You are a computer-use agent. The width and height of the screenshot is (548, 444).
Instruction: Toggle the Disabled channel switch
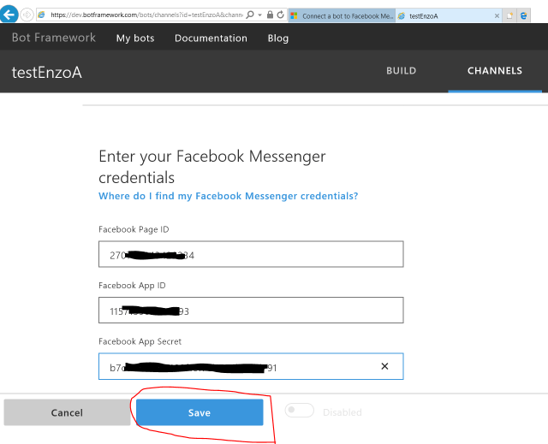click(x=299, y=411)
